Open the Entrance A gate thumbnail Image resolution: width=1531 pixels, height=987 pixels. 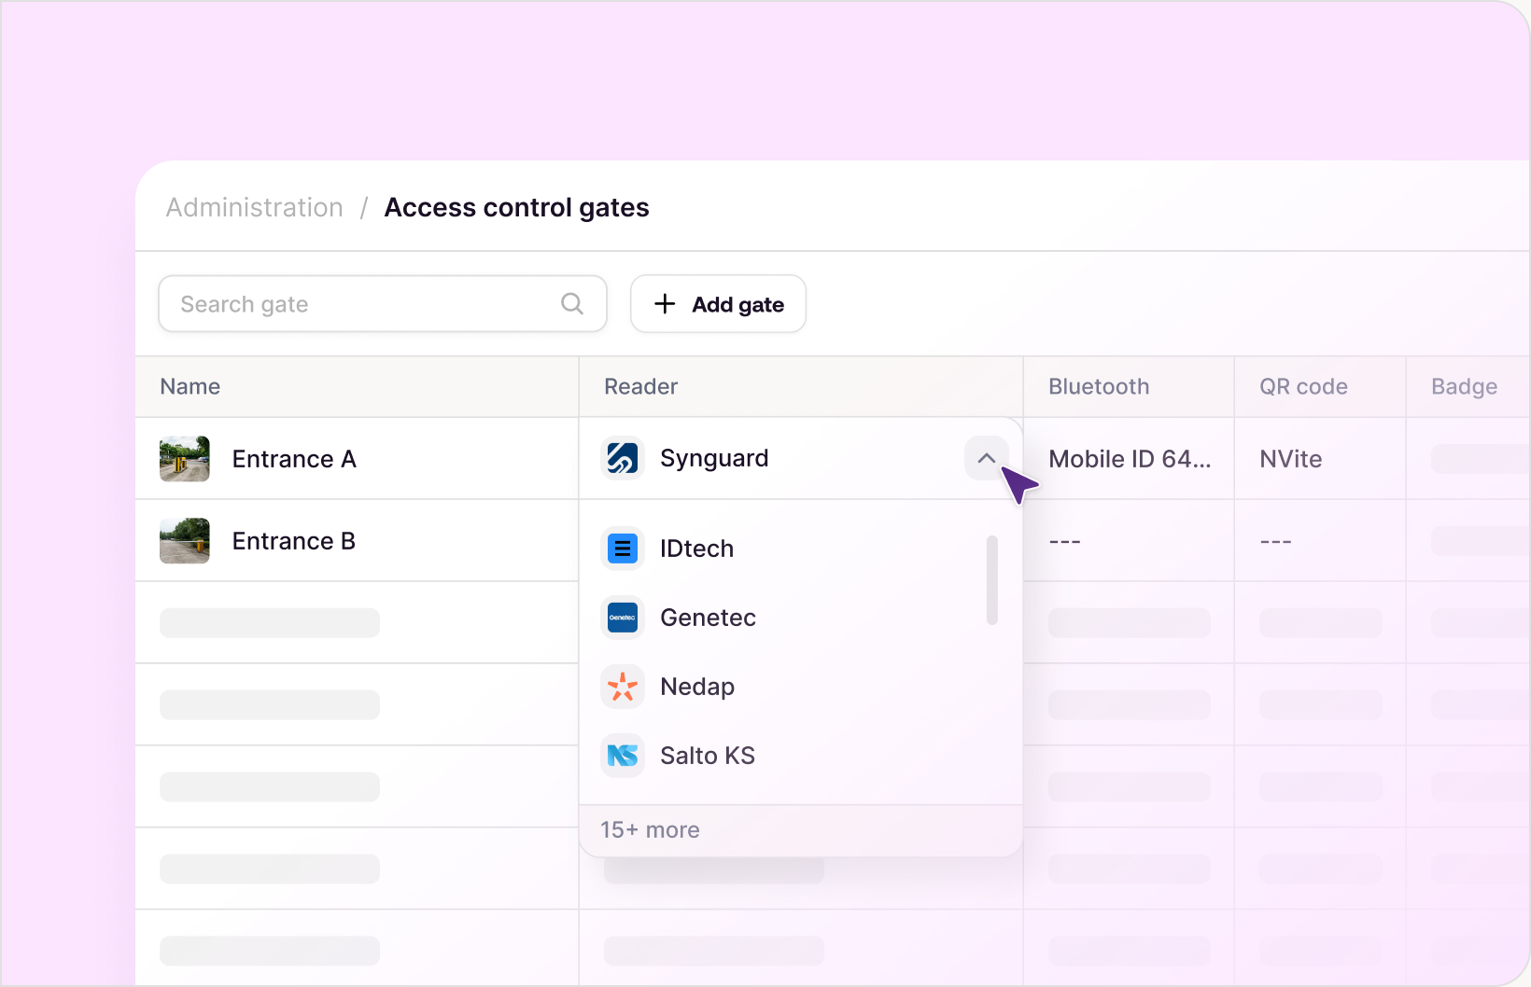click(x=185, y=459)
